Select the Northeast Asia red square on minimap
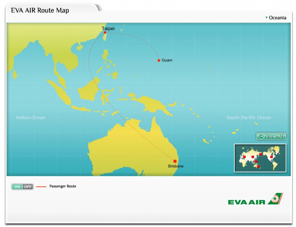Image resolution: width=296 pixels, height=227 pixels. 260,154
